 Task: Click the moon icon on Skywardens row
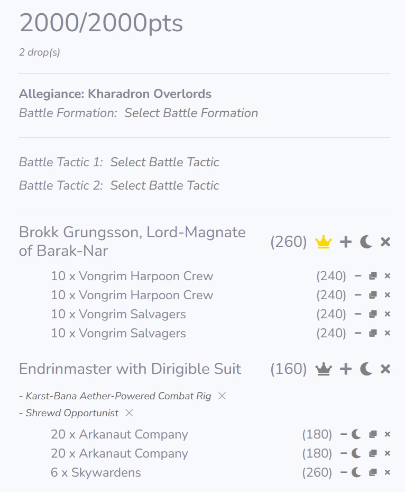(356, 472)
